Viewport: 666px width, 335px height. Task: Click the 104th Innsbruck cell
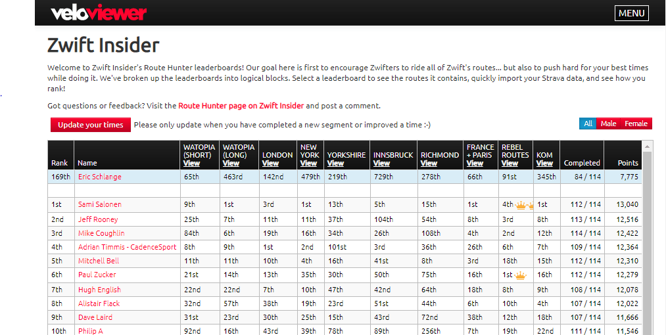[x=394, y=219]
